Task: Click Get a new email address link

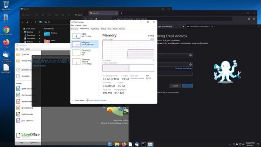Action: point(184,68)
